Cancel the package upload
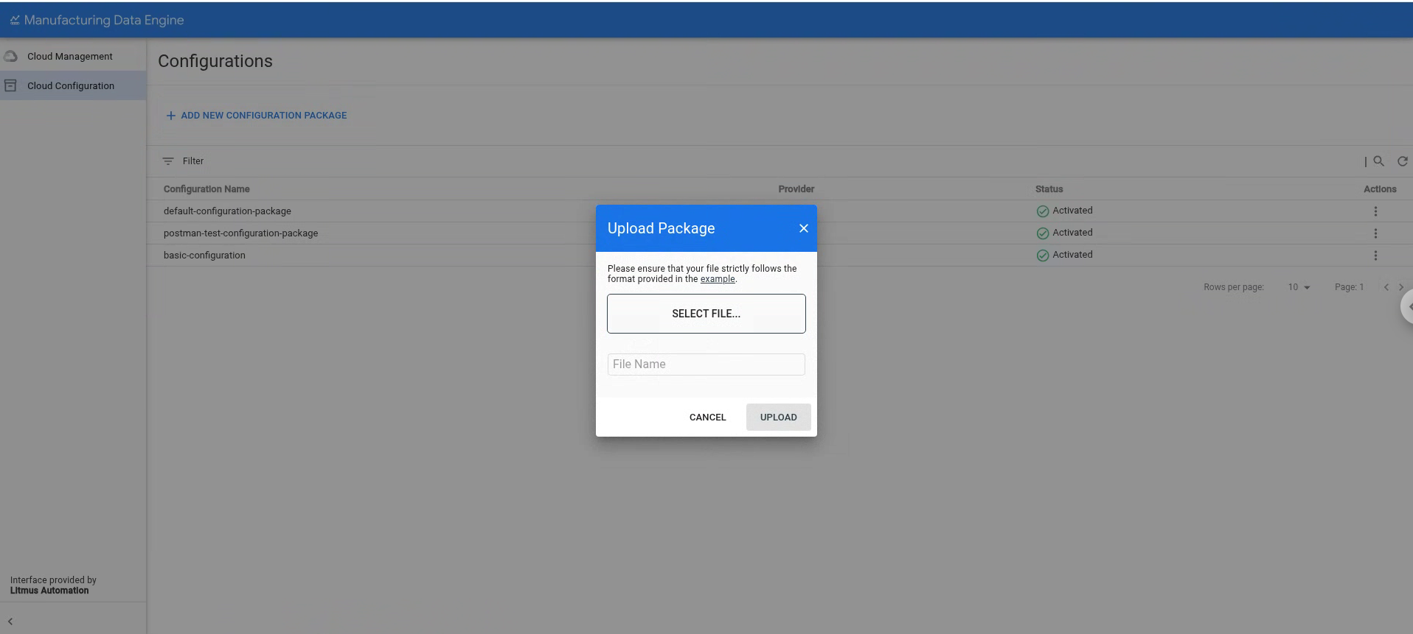This screenshot has width=1413, height=634. click(x=707, y=418)
